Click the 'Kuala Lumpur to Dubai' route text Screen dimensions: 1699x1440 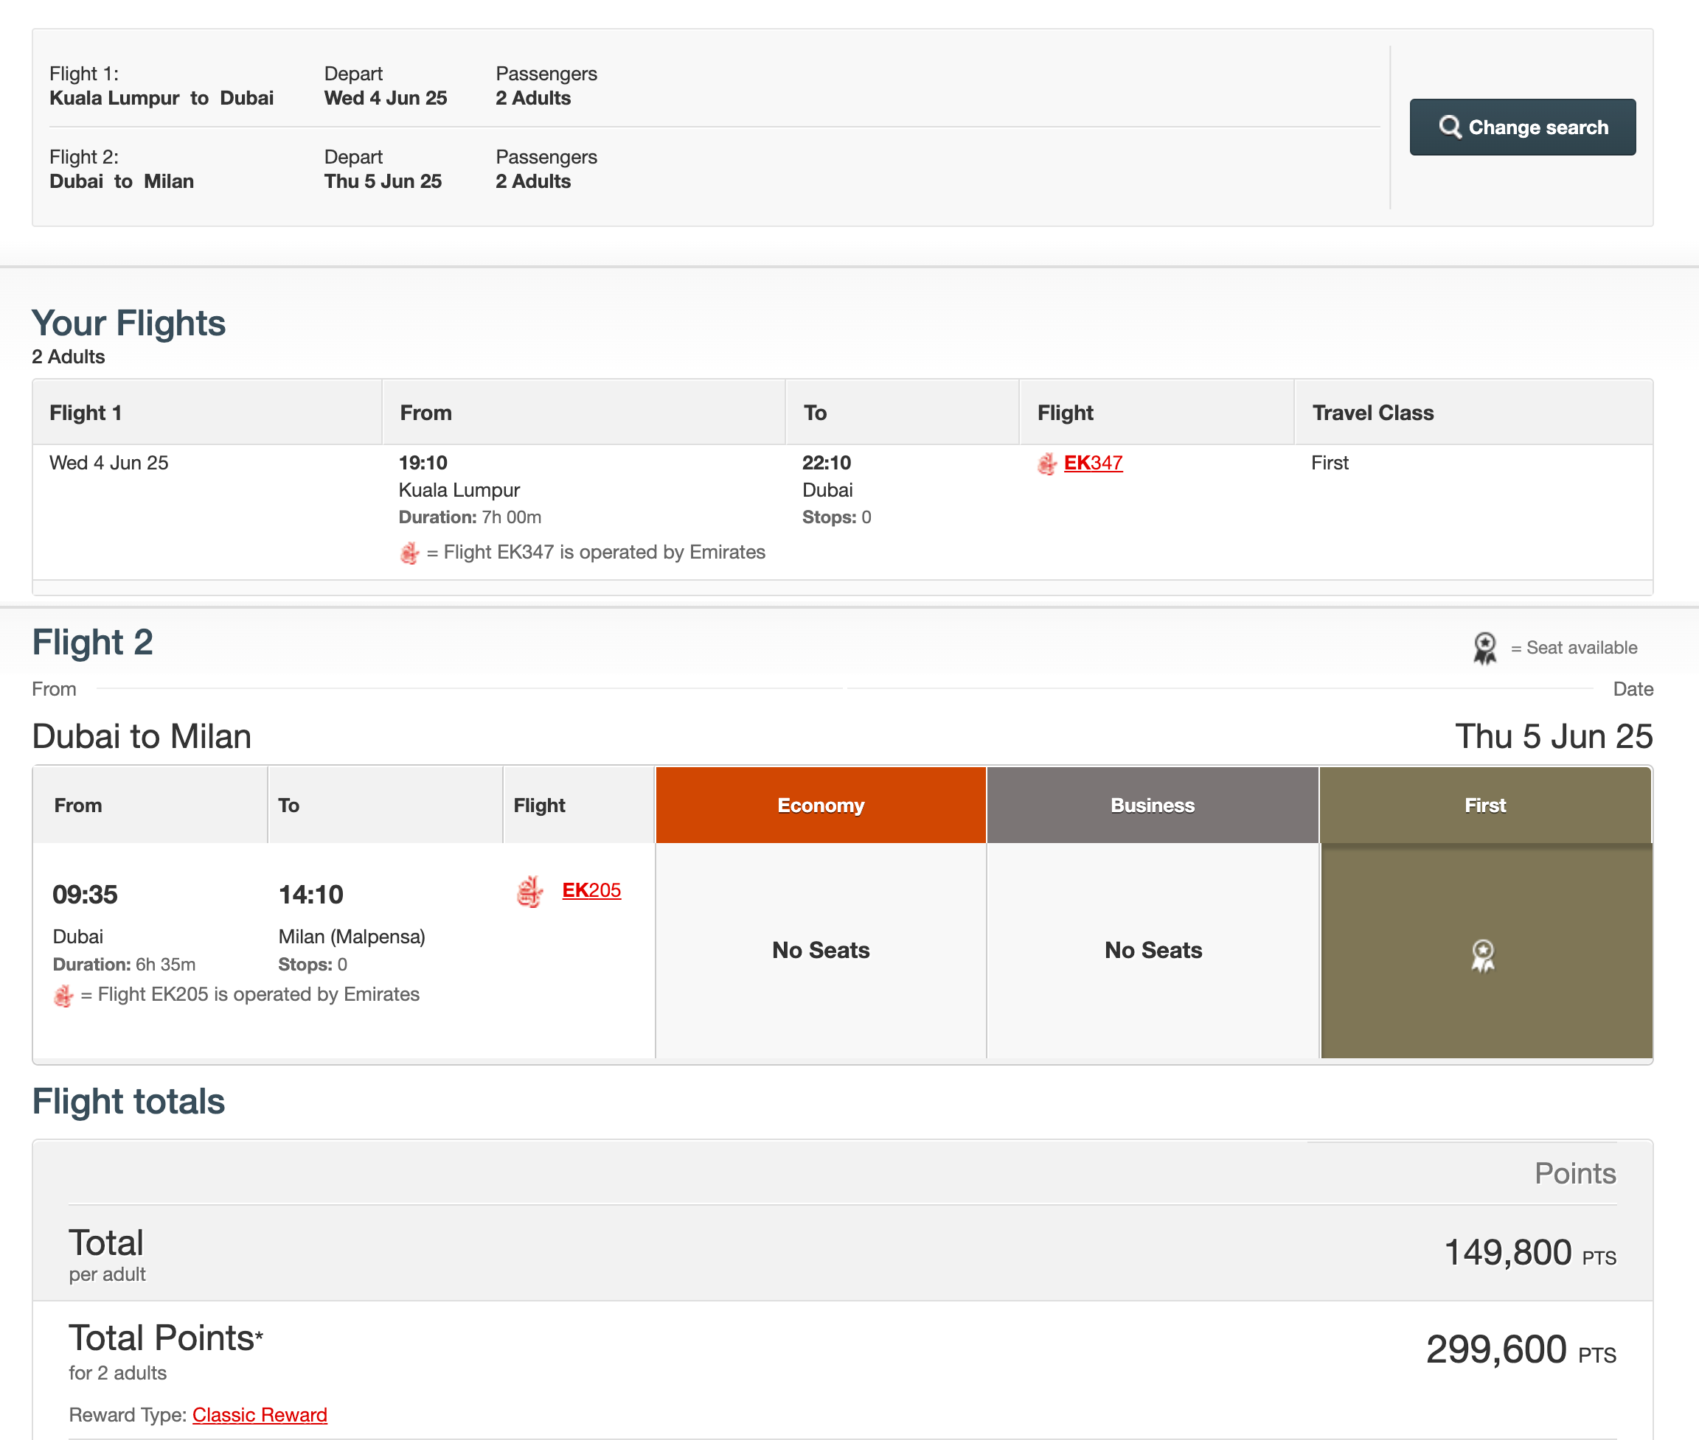(x=161, y=98)
